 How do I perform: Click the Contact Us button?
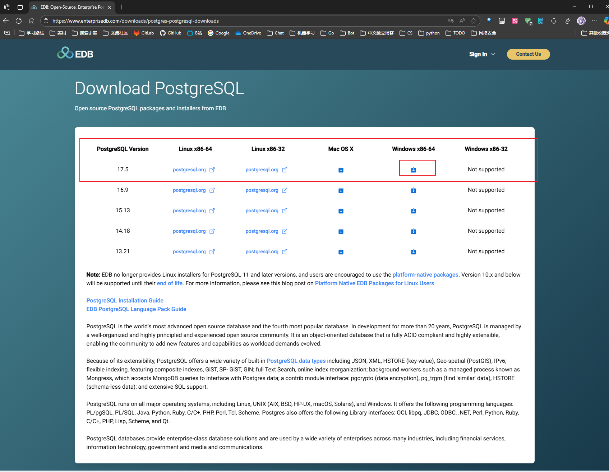coord(528,54)
